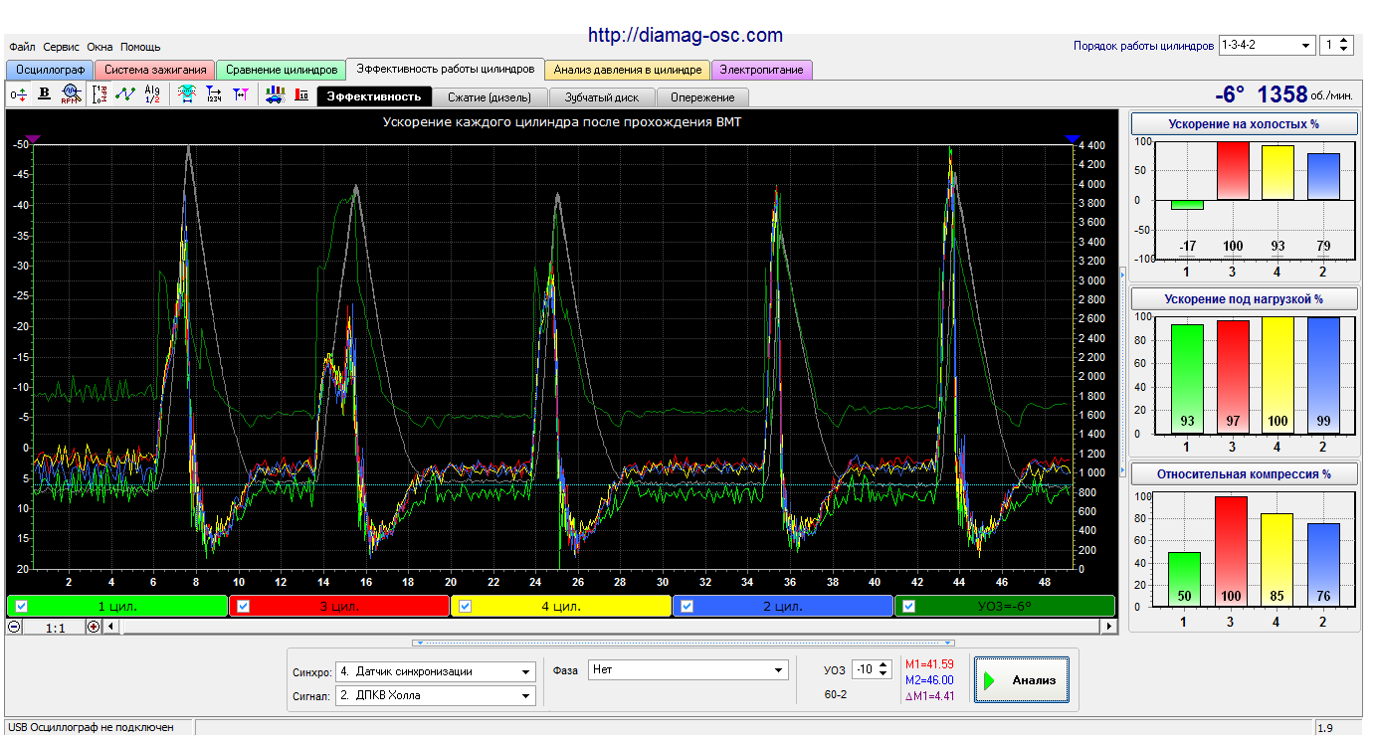1375x740 pixels.
Task: Expand the top collapse bar above Синхро panel
Action: 684,643
